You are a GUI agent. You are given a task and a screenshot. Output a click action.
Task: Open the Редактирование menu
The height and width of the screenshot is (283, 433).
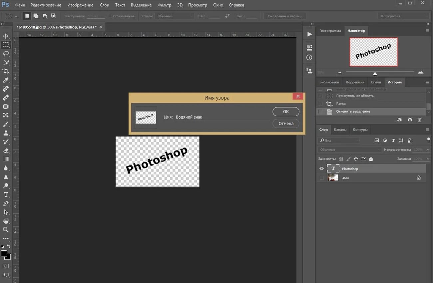pyautogui.click(x=46, y=5)
